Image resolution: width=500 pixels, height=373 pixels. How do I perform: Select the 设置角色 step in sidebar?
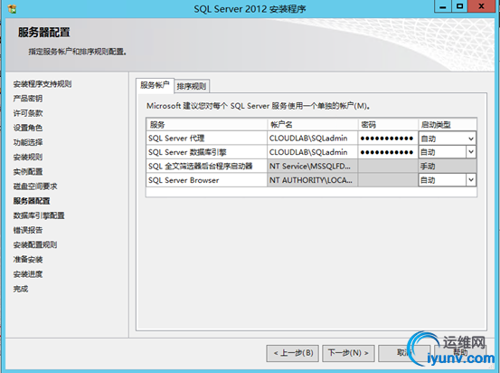click(28, 128)
